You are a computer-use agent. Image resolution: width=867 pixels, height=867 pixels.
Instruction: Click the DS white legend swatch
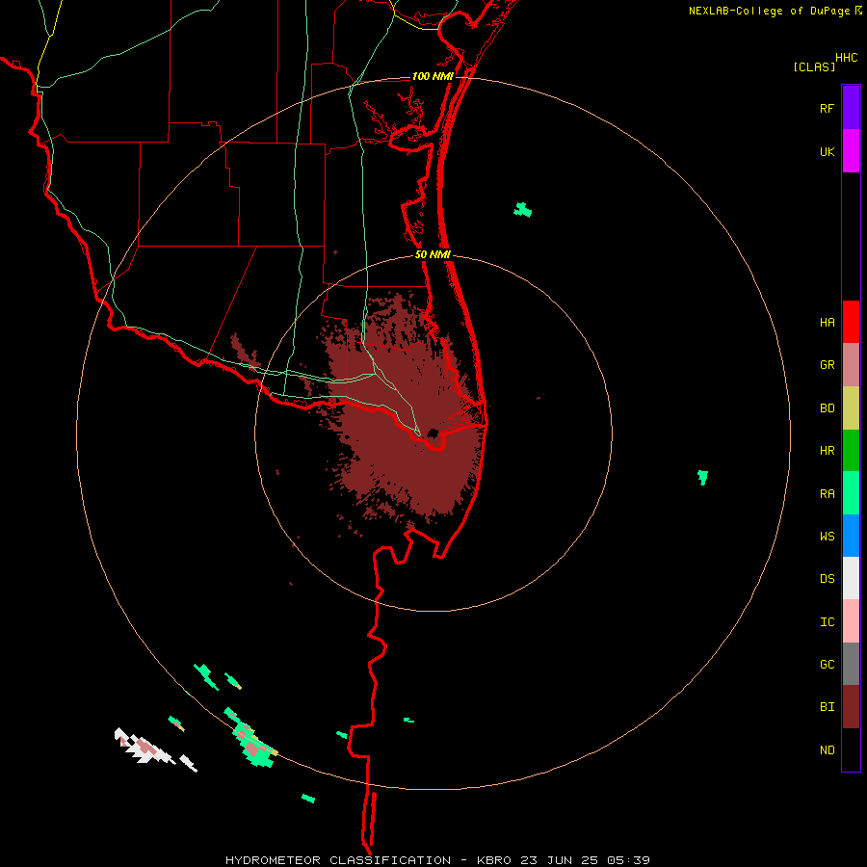[851, 578]
